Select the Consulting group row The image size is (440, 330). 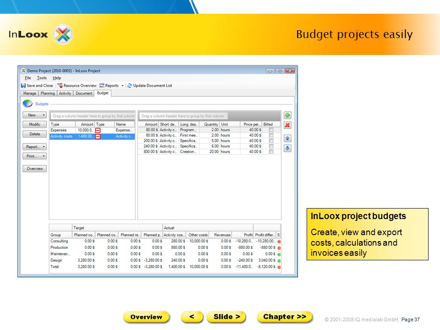(165, 242)
